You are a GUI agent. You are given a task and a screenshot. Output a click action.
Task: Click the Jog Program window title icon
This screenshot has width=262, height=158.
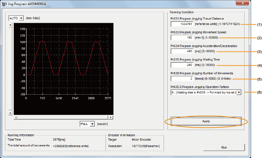5,4
